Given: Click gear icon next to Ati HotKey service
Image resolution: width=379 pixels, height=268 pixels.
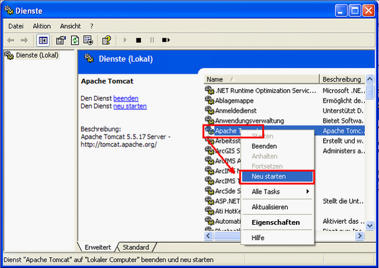Looking at the screenshot, I should click(x=210, y=211).
